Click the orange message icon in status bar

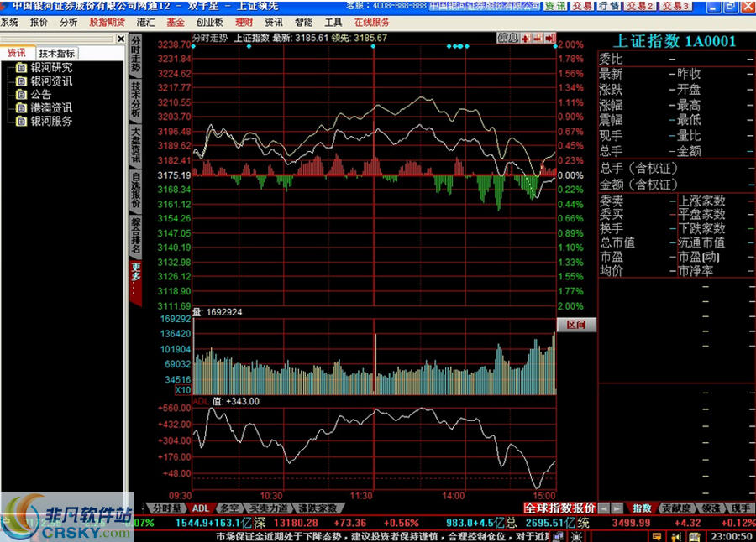657,536
